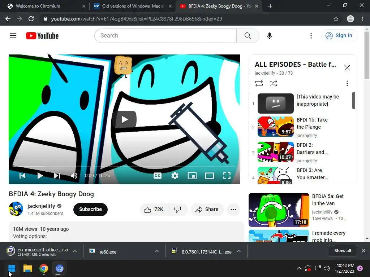Screen dimensions: 370x277
Task: Bookmark this page with star icon
Action: (336, 19)
